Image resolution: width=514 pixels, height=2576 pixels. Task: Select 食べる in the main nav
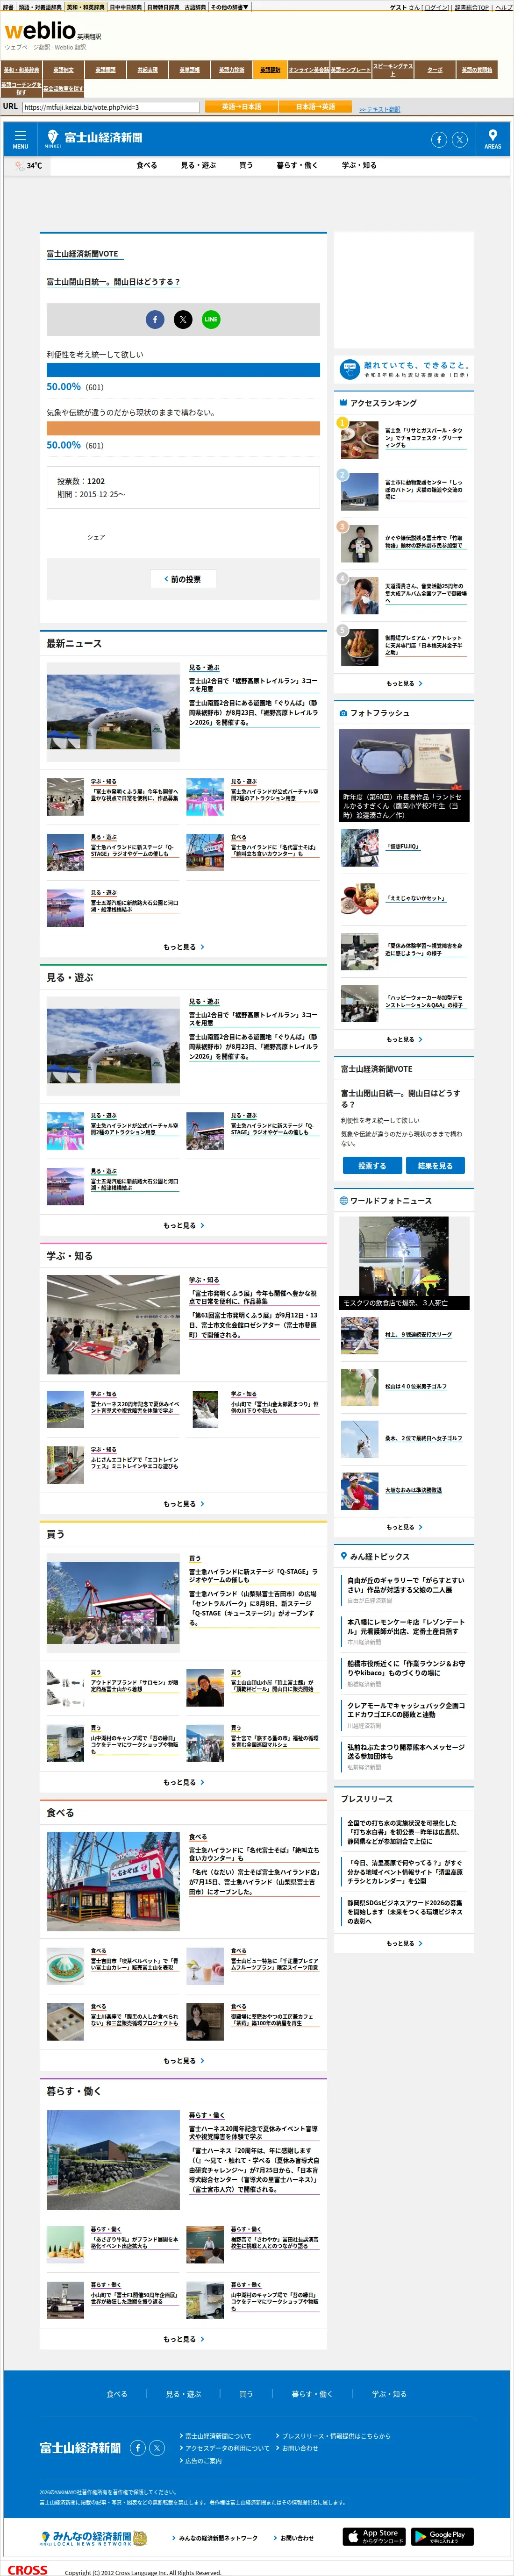(147, 166)
